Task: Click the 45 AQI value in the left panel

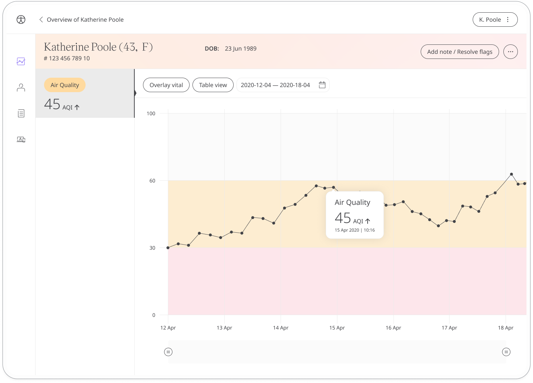Action: click(x=62, y=104)
